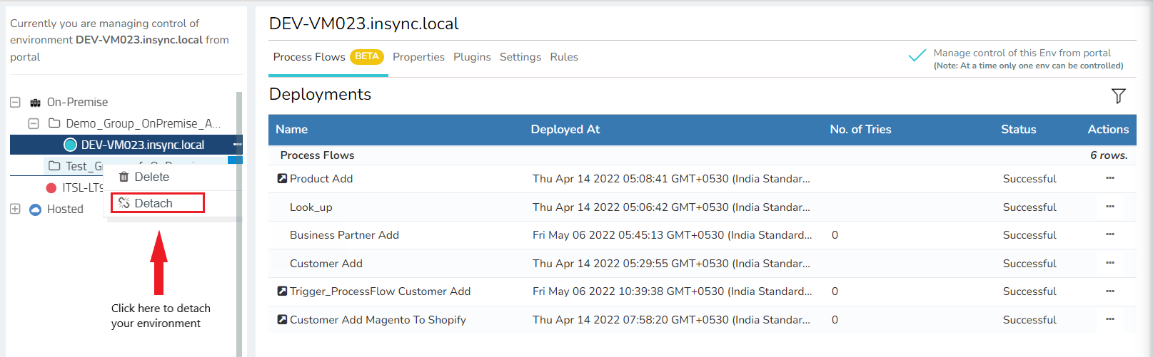Toggle manage control of this Env checkmark

click(x=917, y=56)
